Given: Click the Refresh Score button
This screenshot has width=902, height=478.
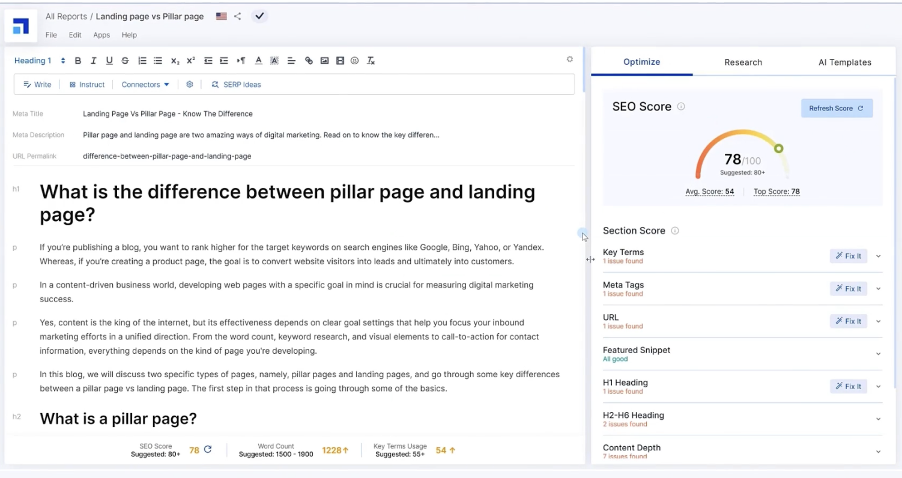Looking at the screenshot, I should point(836,108).
